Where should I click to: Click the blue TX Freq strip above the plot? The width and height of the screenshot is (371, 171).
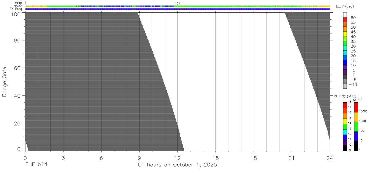tap(178, 9)
